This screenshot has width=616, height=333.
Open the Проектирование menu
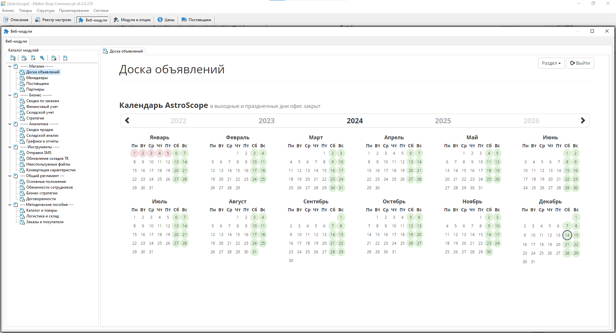(74, 11)
